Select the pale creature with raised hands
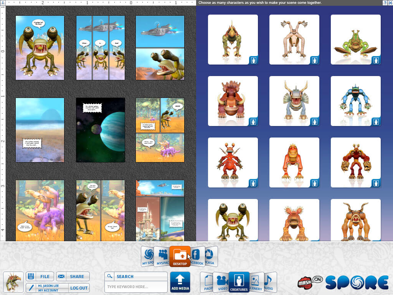Screen dimensions: 393x295 pos(294,40)
